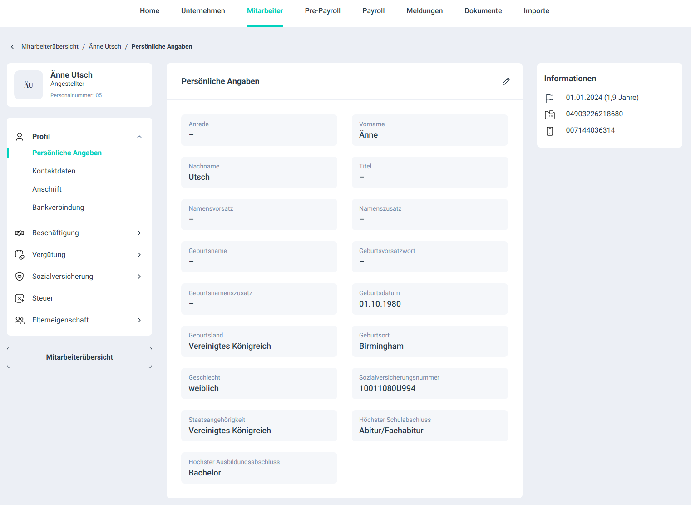Click the back arrow in the breadcrumb
Viewport: 691px width, 505px height.
click(12, 47)
